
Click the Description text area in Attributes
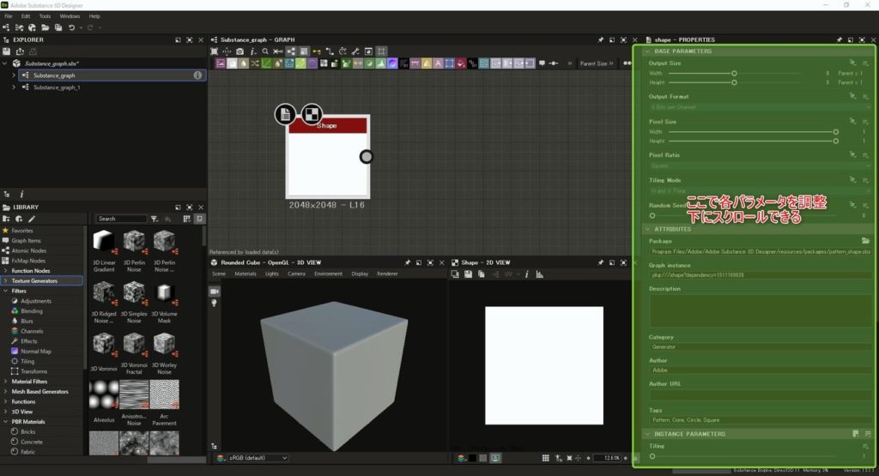click(759, 310)
